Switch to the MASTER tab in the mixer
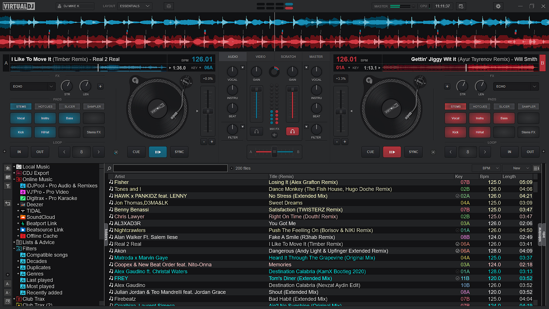The height and width of the screenshot is (309, 549). tap(316, 57)
